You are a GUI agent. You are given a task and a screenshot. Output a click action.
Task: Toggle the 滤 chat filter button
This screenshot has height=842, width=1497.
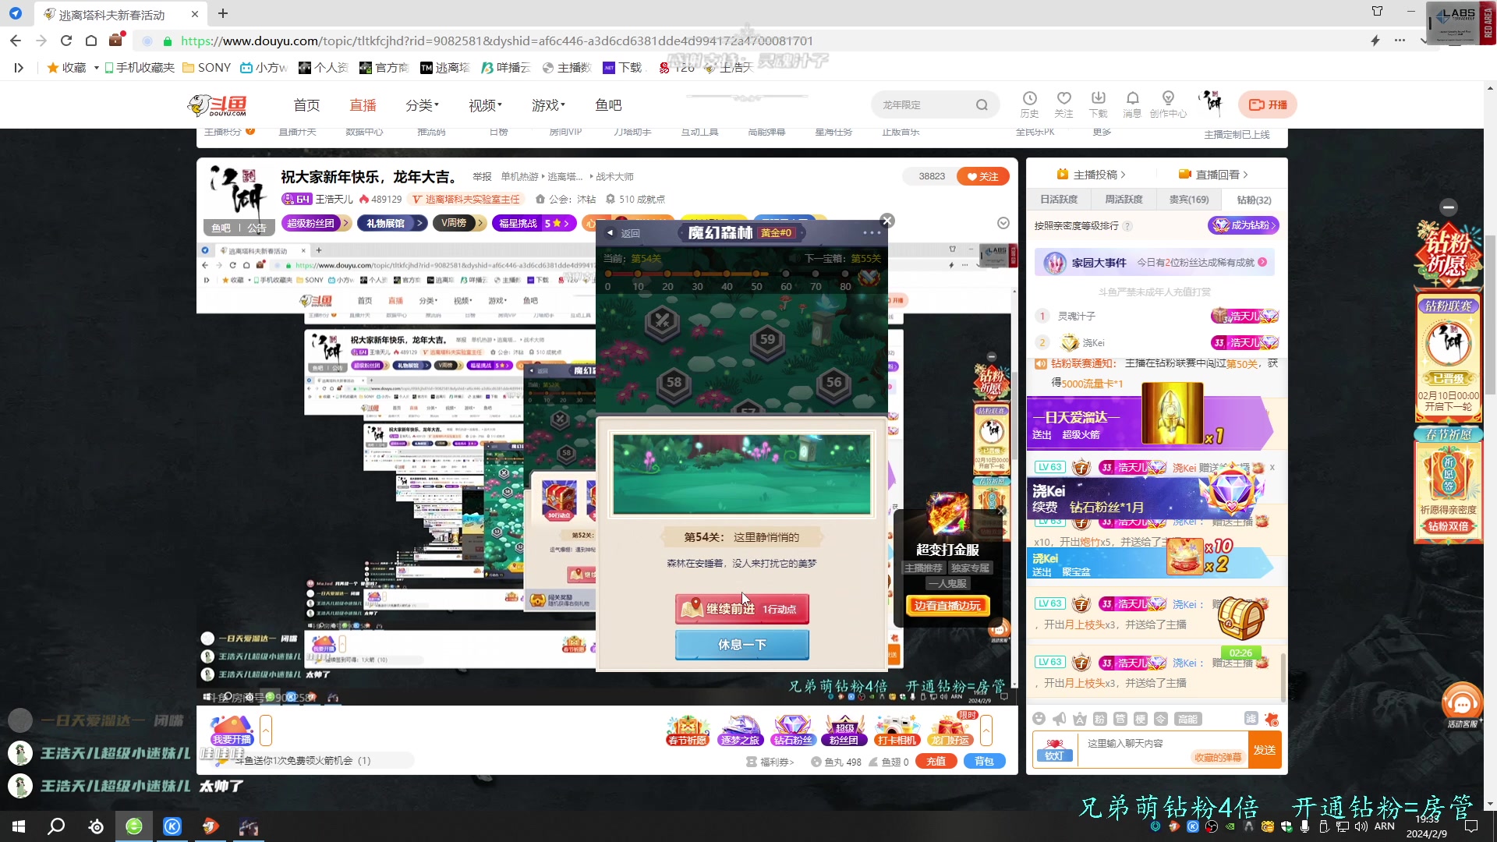1251,719
